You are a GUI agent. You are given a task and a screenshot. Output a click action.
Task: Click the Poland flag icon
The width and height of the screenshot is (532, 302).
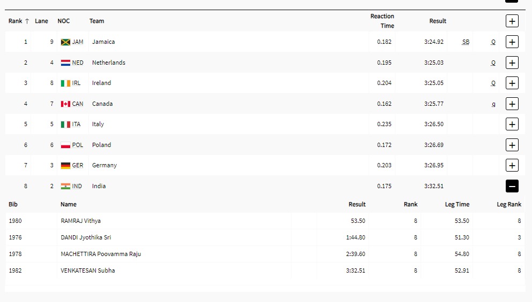65,145
